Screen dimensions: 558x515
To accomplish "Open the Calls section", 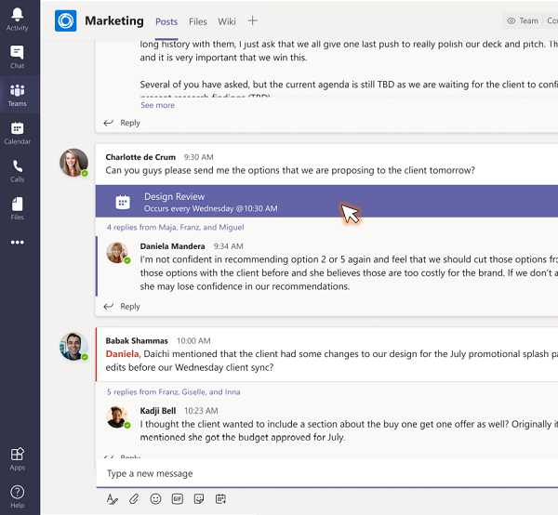I will [17, 171].
